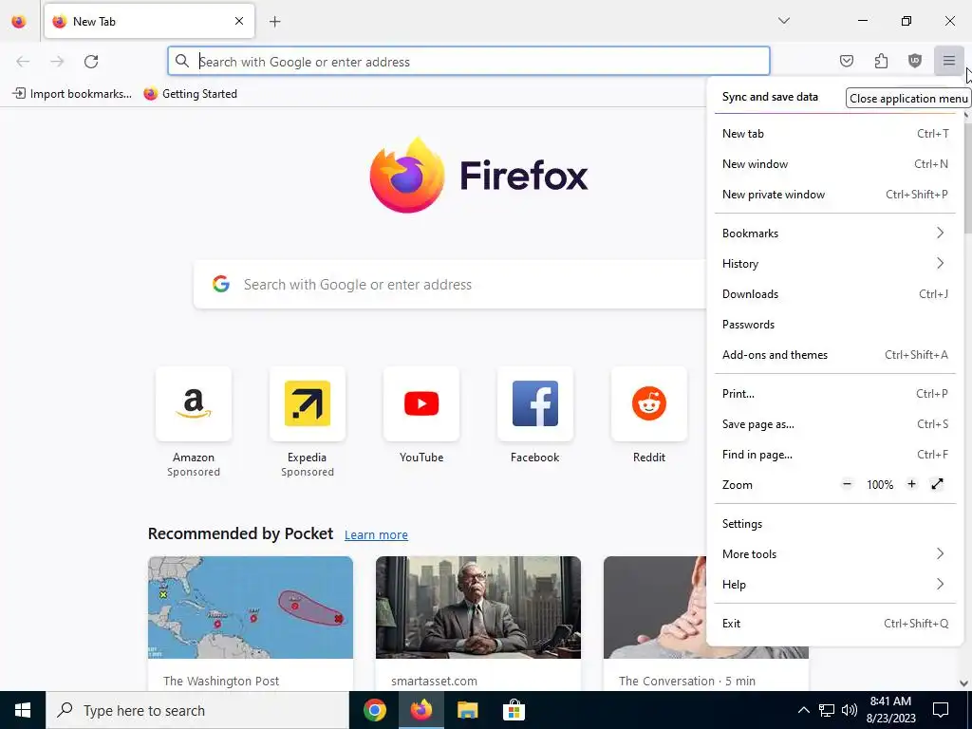Focus the address bar search field
Screen dimensions: 972x729
coord(469,62)
